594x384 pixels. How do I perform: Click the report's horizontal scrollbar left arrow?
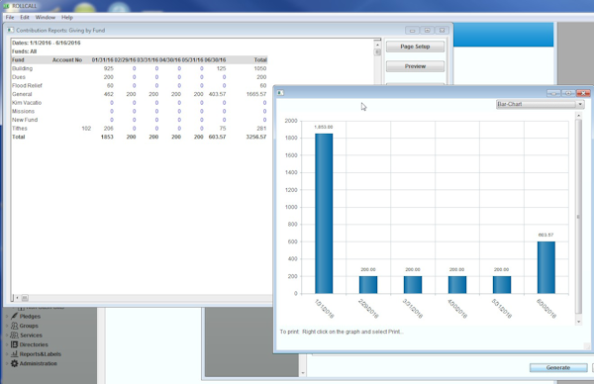[17, 298]
